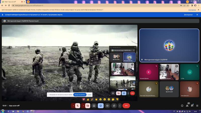Toggle the disabled camera button
This screenshot has width=201, height=113.
(x=88, y=106)
